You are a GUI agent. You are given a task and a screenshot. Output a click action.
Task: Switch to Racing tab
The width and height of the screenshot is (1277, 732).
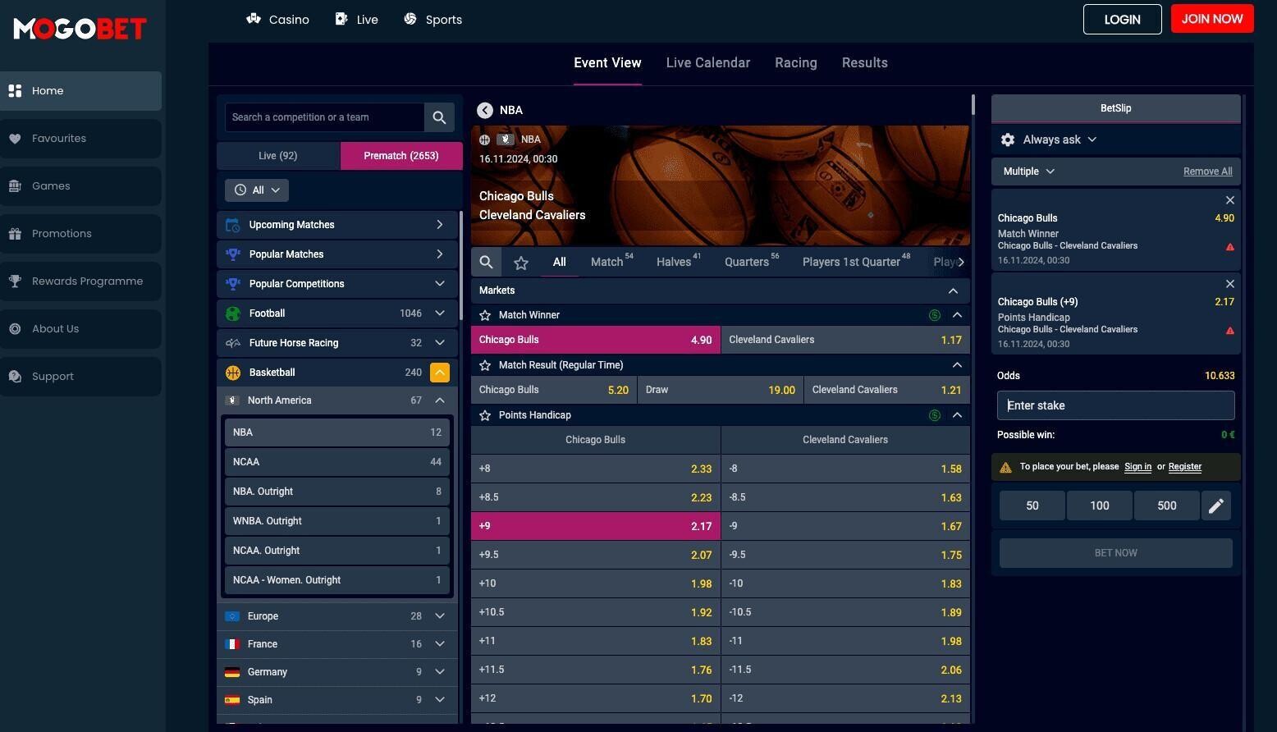point(795,63)
